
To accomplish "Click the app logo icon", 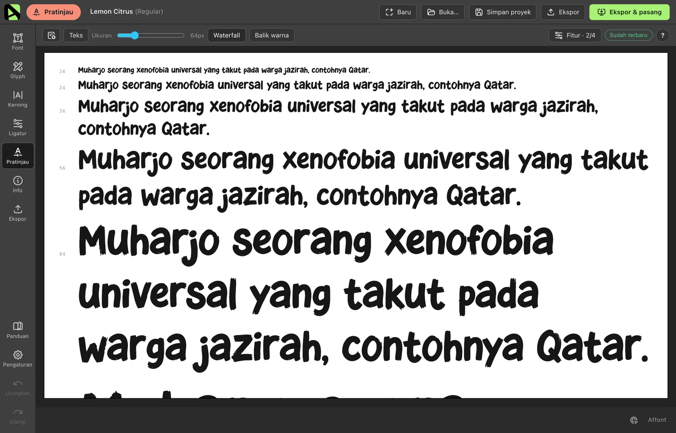I will pyautogui.click(x=12, y=12).
